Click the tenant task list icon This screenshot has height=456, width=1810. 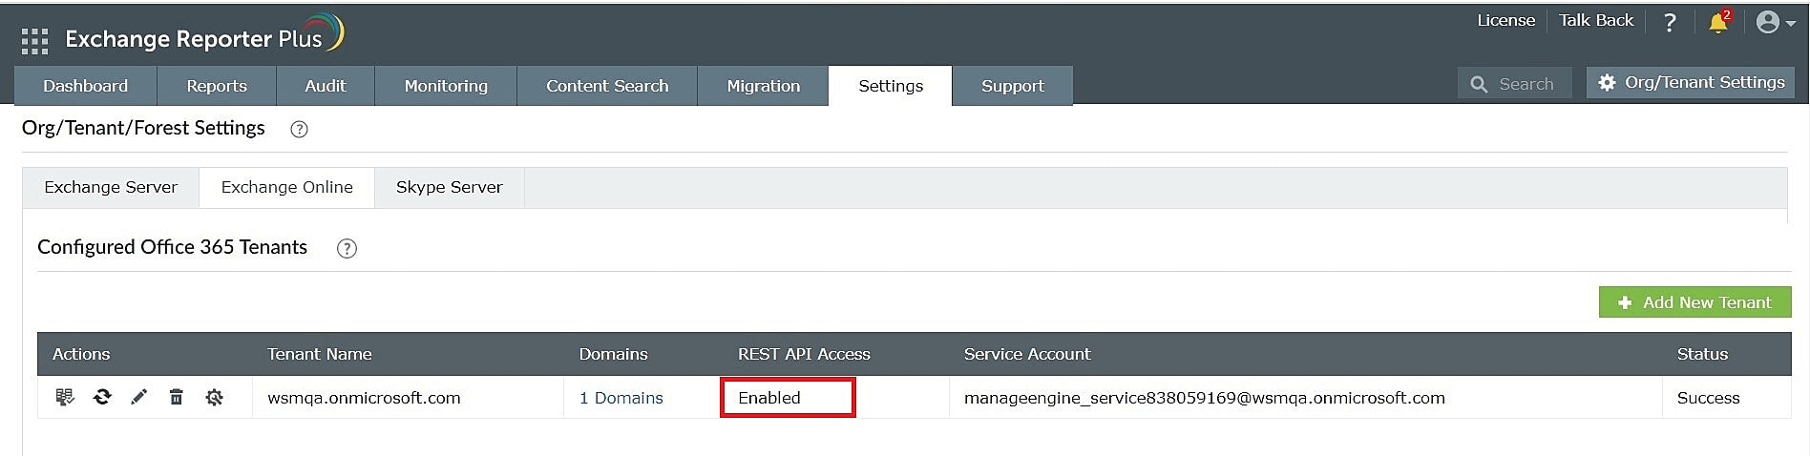coord(65,397)
